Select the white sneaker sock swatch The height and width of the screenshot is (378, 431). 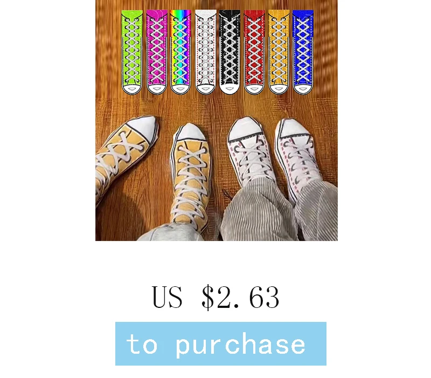pyautogui.click(x=205, y=52)
